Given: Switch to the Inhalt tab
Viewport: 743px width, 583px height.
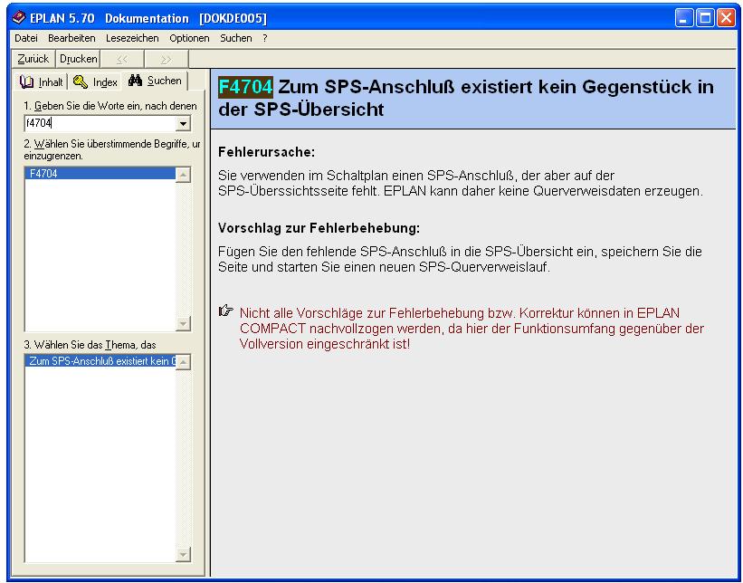Looking at the screenshot, I should (x=42, y=82).
